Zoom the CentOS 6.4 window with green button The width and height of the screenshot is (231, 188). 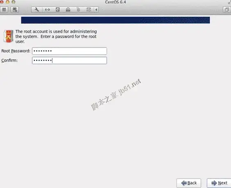tap(14, 2)
